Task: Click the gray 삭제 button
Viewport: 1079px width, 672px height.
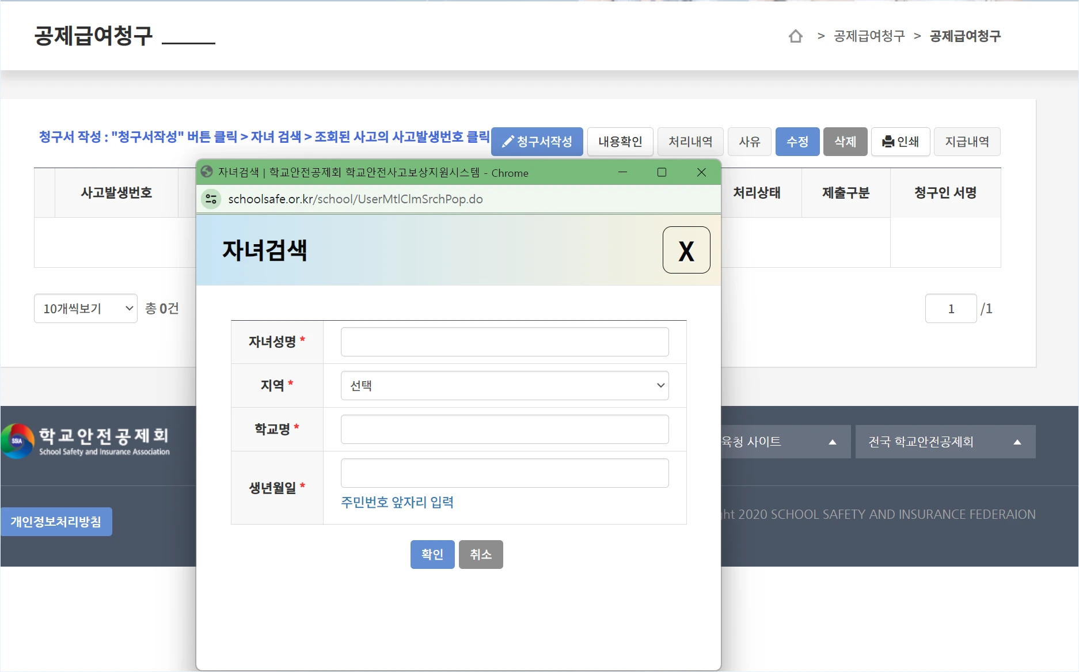Action: point(845,142)
